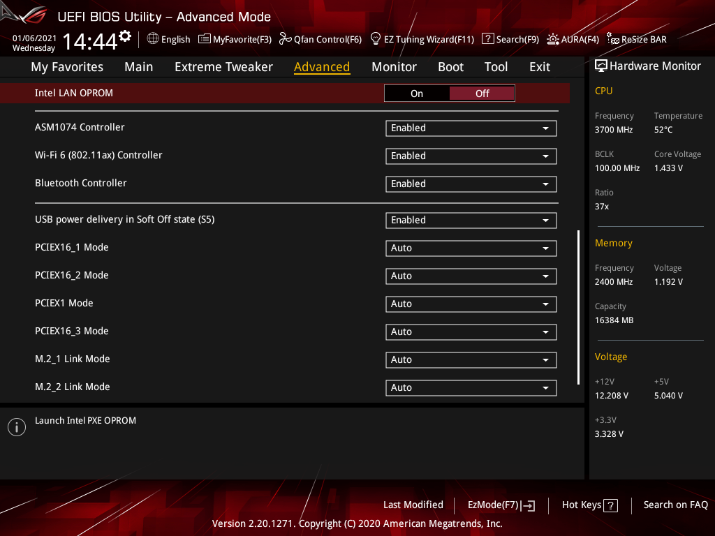Select the Intel LAN OPROM row label
The width and height of the screenshot is (715, 536).
74,93
